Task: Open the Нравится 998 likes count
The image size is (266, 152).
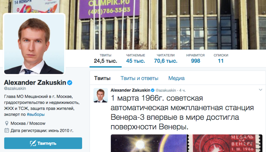Action: pyautogui.click(x=196, y=58)
